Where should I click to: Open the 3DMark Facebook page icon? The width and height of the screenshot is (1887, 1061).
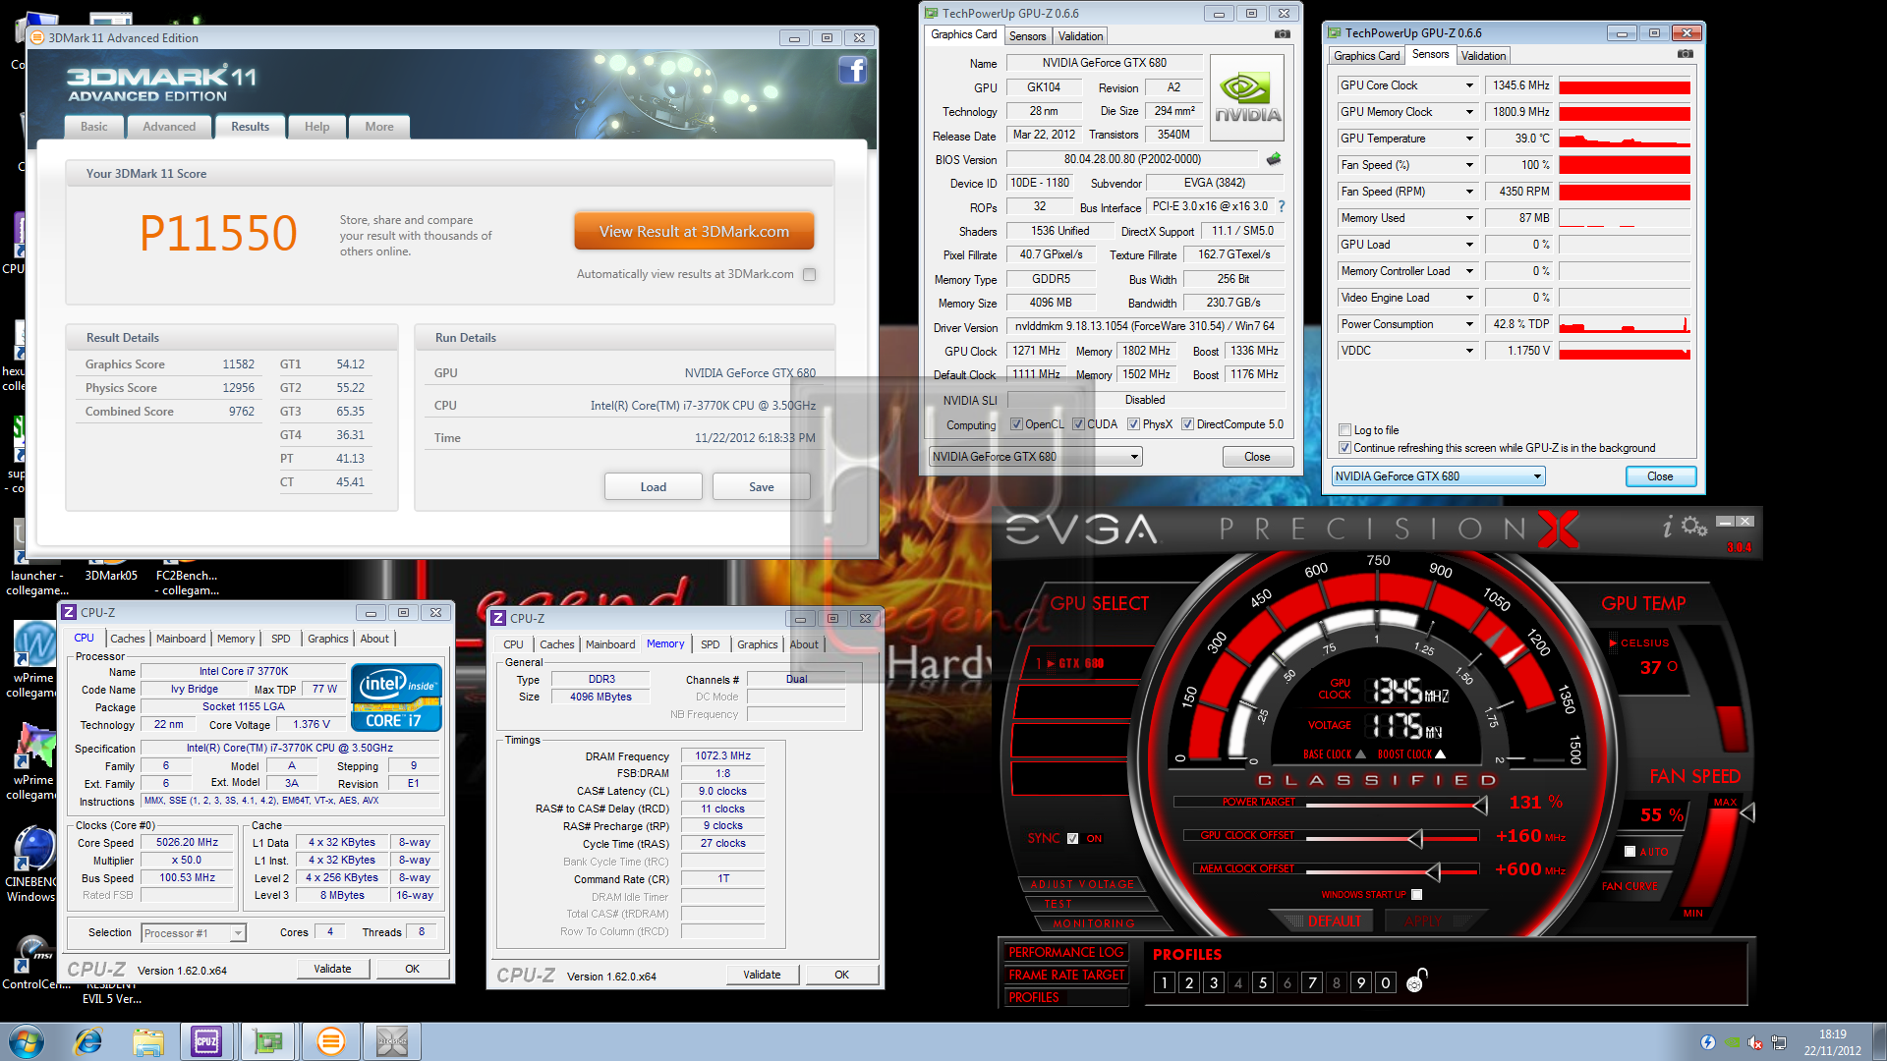(852, 70)
